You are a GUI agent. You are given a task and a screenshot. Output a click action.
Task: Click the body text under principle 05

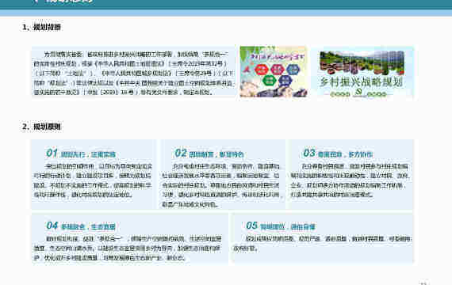pyautogui.click(x=322, y=243)
